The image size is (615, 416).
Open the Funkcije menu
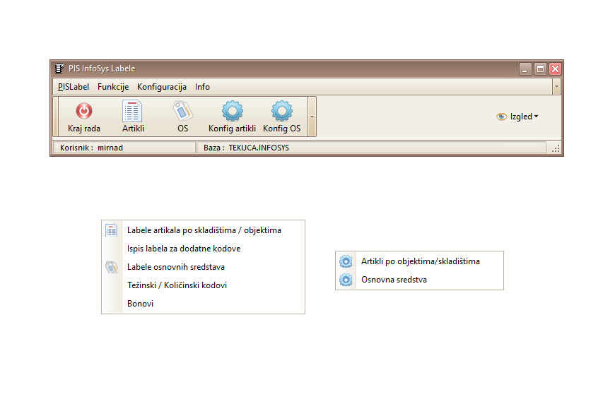point(113,87)
